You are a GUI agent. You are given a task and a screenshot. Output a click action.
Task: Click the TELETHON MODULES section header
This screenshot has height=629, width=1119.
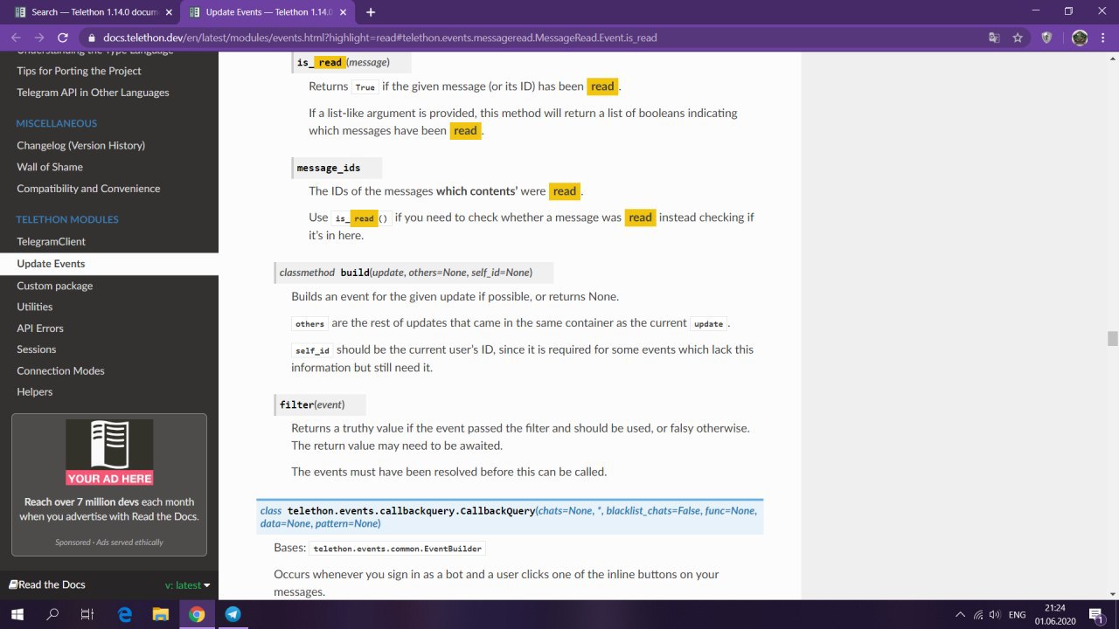67,219
